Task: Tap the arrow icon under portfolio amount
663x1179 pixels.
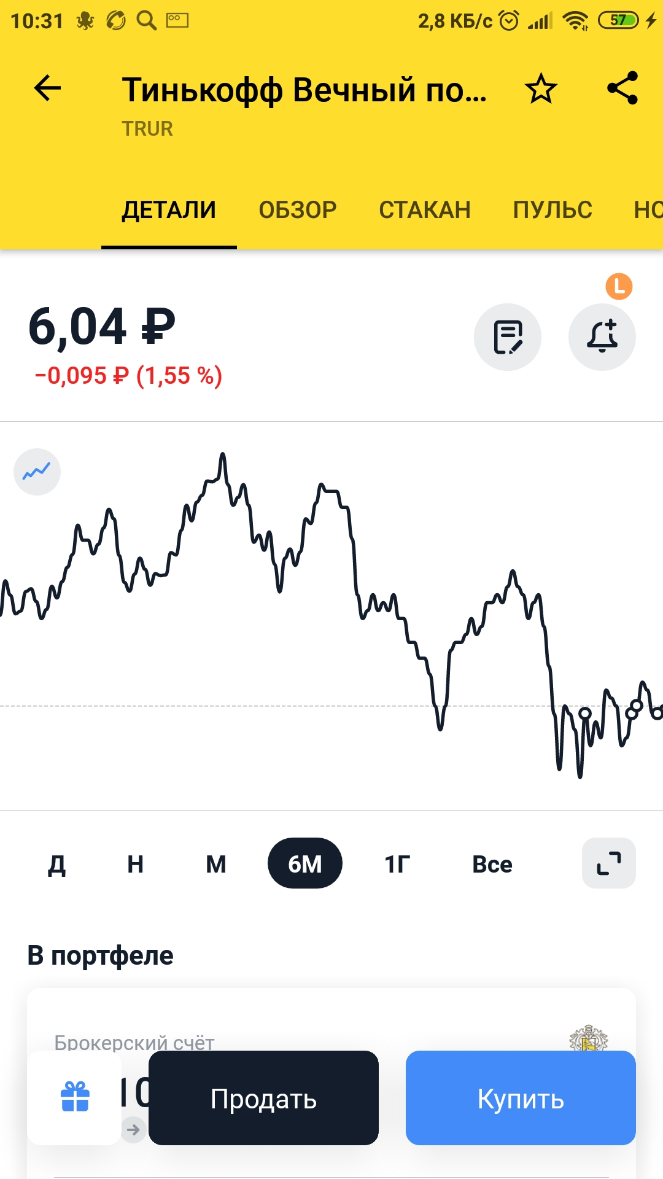Action: tap(133, 1129)
